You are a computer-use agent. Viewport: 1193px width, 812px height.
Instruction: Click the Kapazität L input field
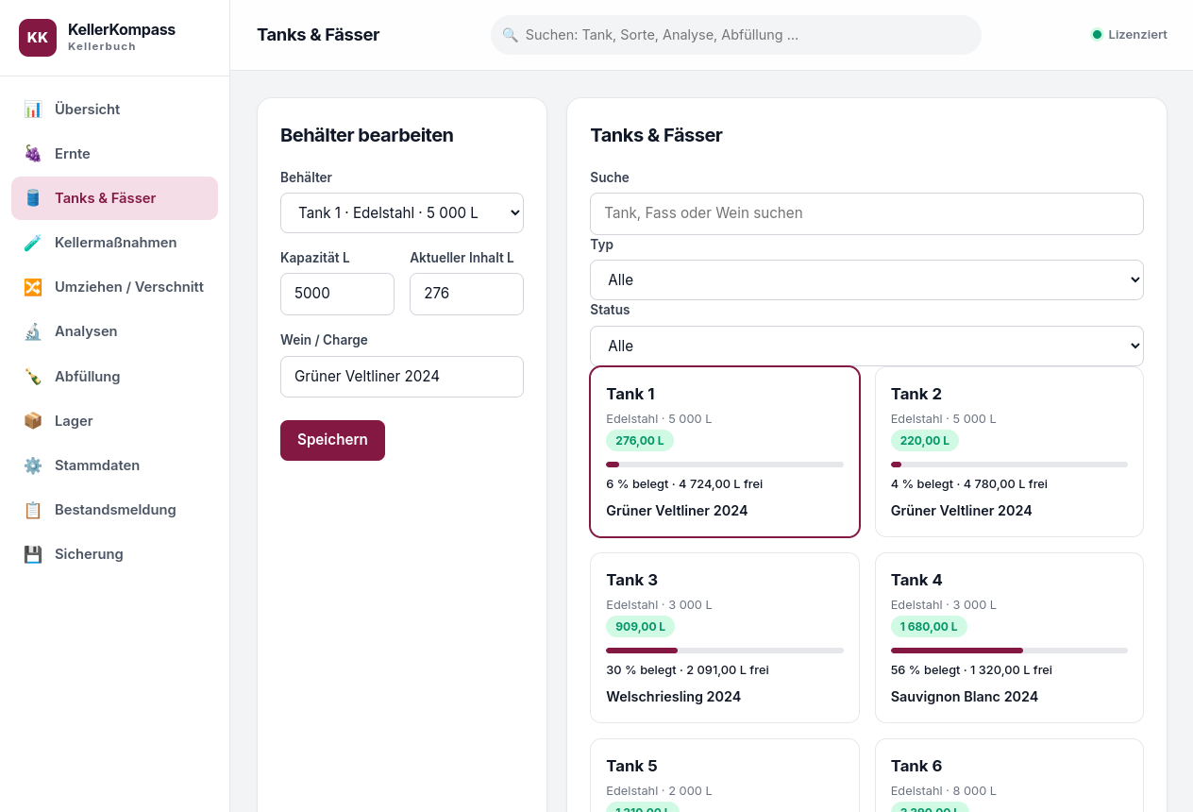point(337,294)
